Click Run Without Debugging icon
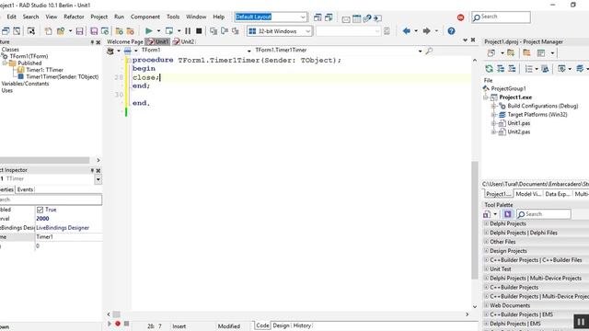Screen dimensions: 589x331 [x=169, y=30]
